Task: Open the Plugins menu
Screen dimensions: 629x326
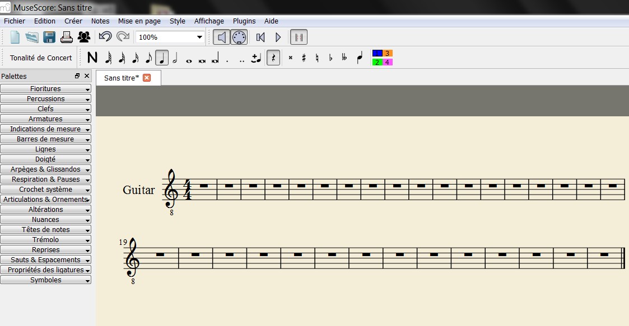Action: point(244,21)
